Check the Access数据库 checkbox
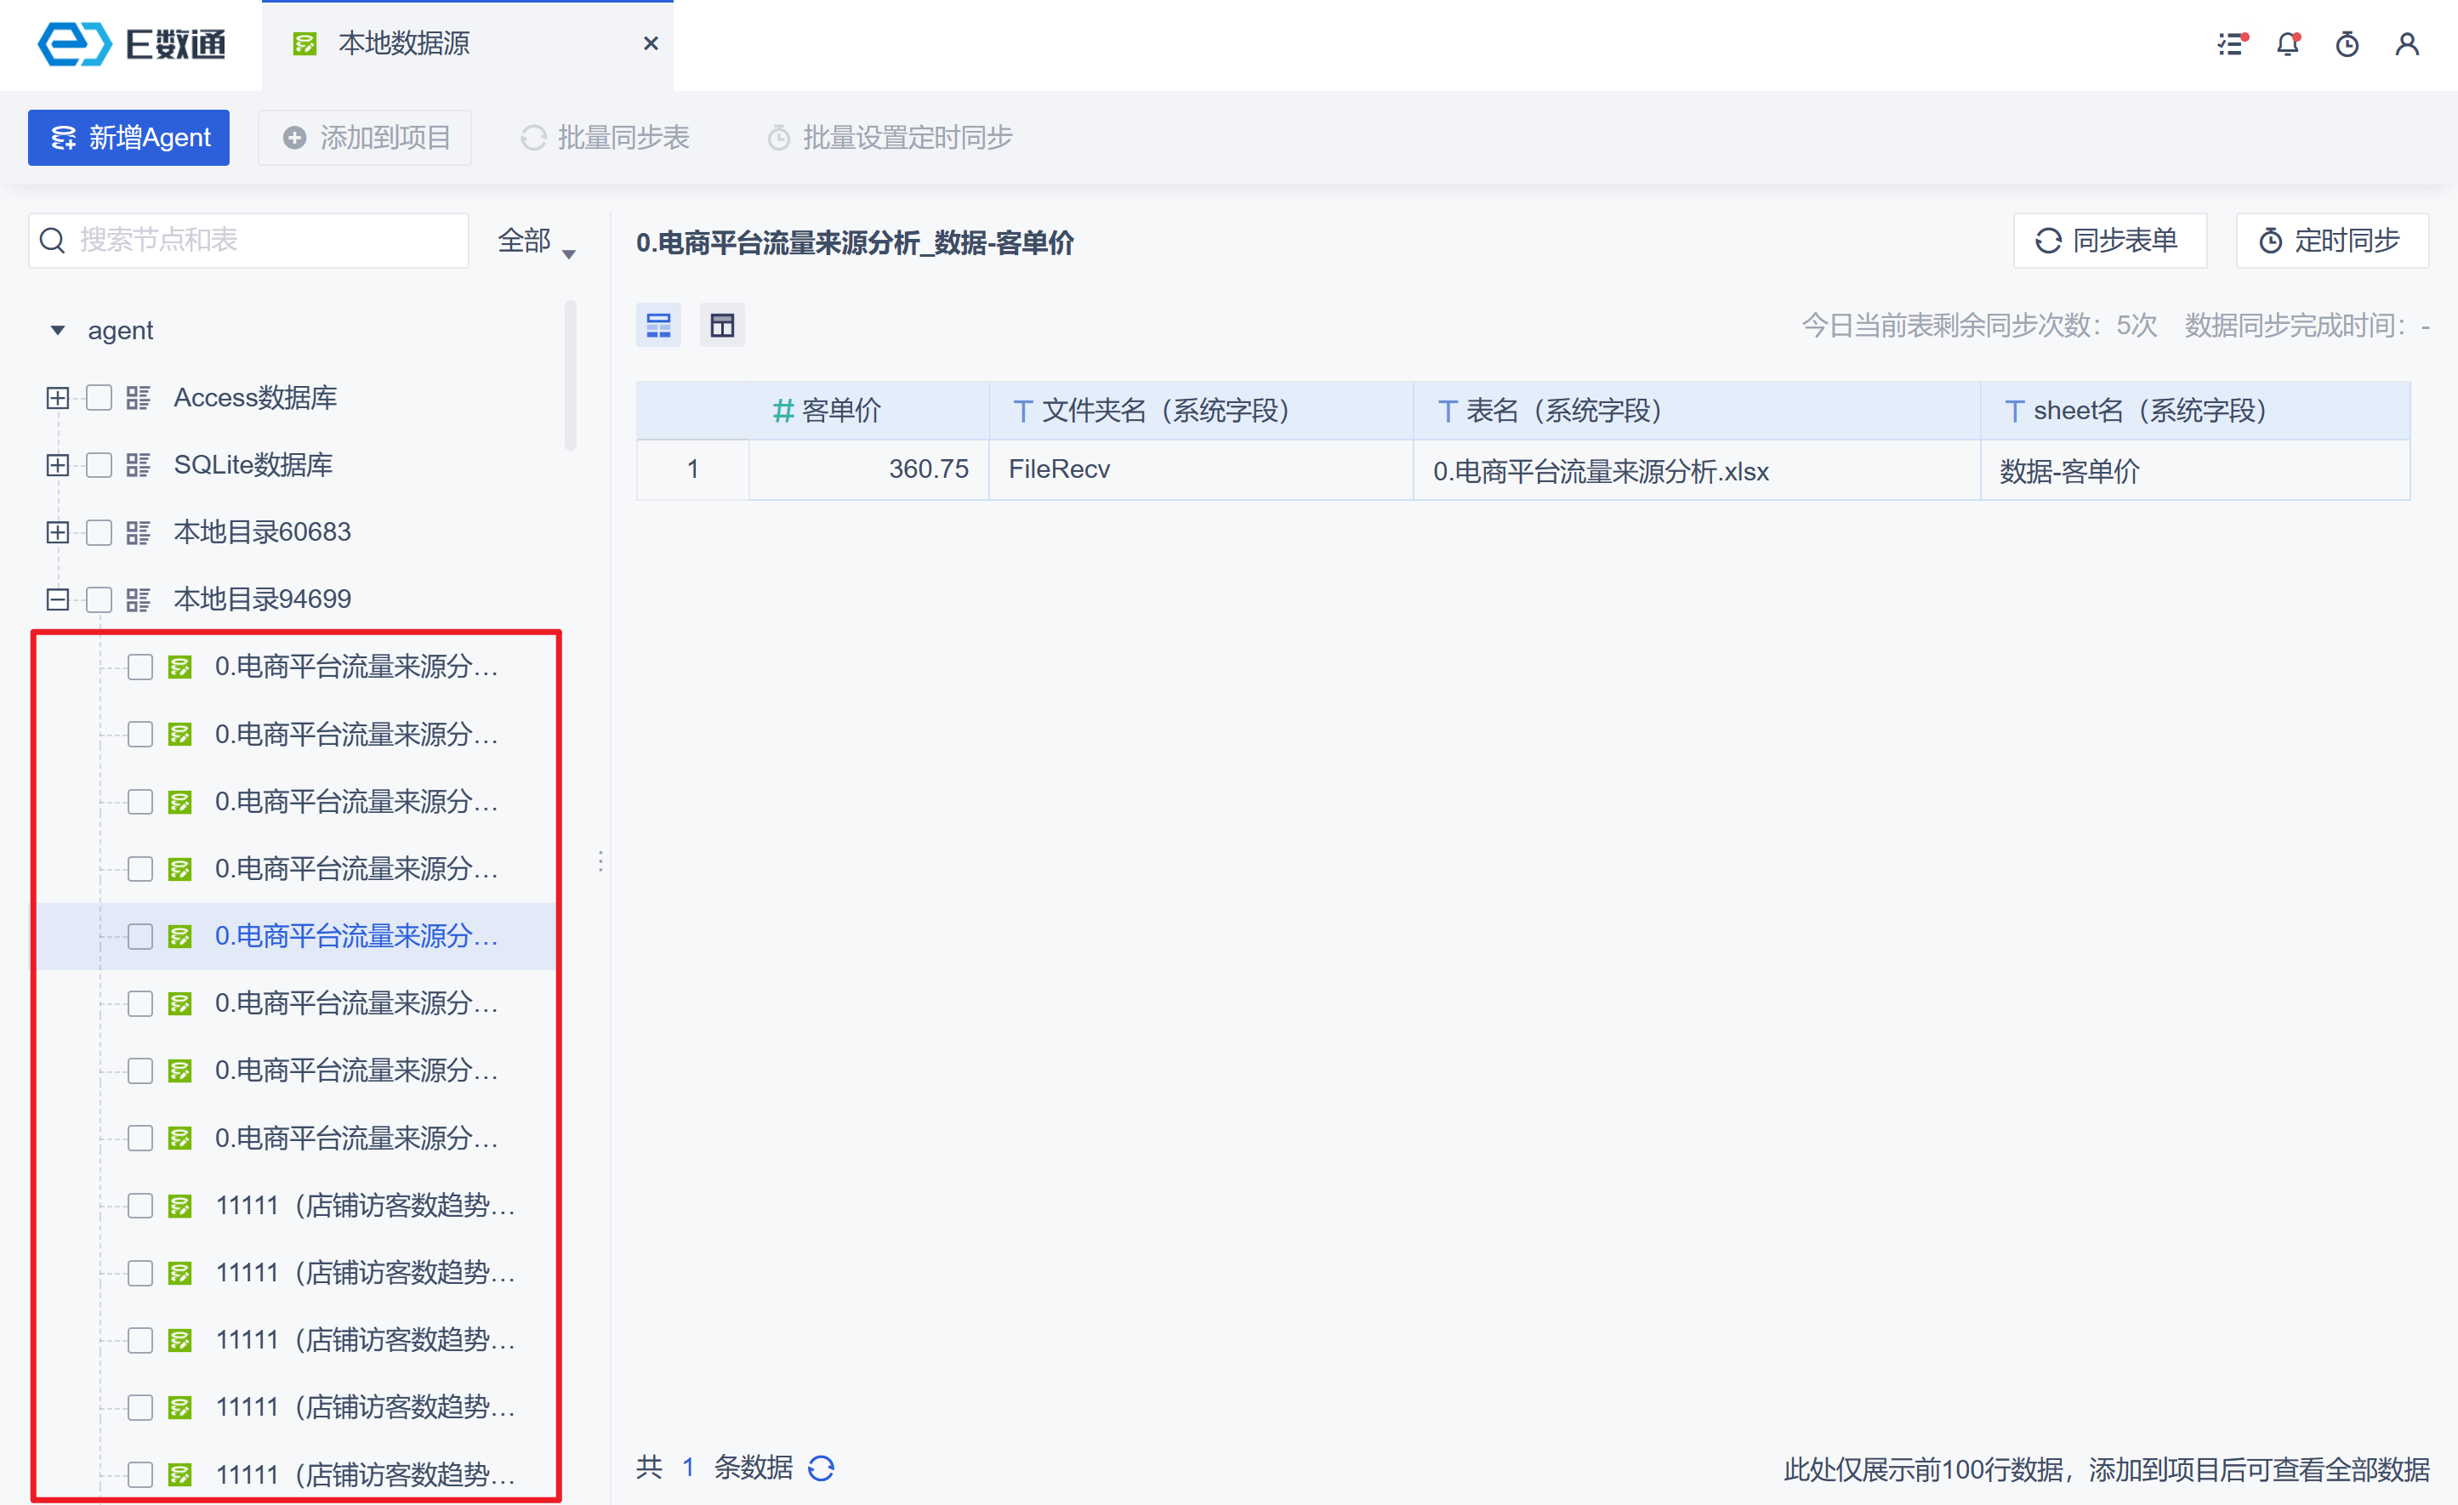The width and height of the screenshot is (2458, 1505). coord(99,398)
